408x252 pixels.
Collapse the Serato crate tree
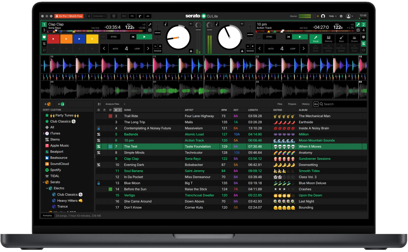tap(44, 182)
